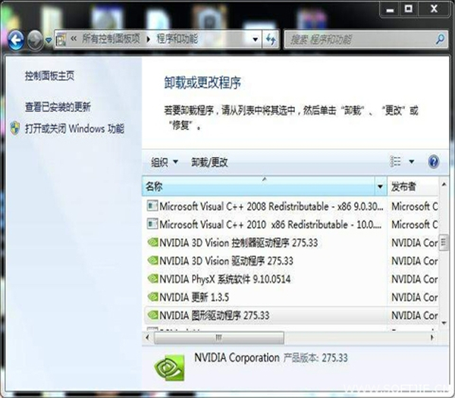The width and height of the screenshot is (455, 398).
Task: Click the blue help question mark icon
Action: point(434,161)
